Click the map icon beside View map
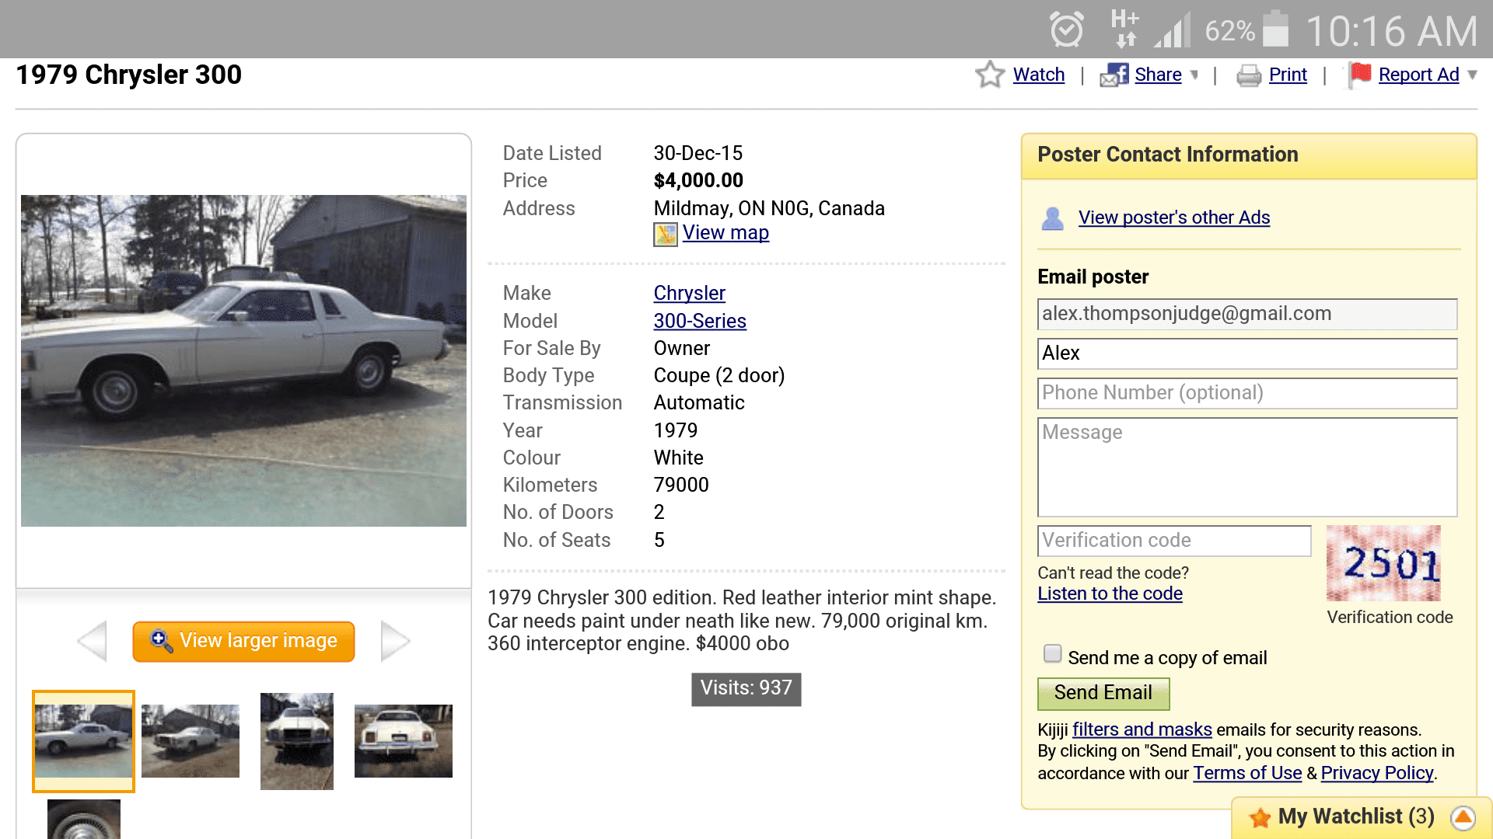Viewport: 1493px width, 839px height. 665,234
